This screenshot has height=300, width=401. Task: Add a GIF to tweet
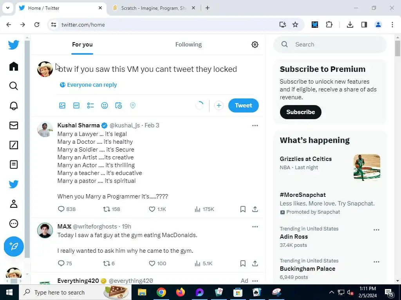pos(76,105)
